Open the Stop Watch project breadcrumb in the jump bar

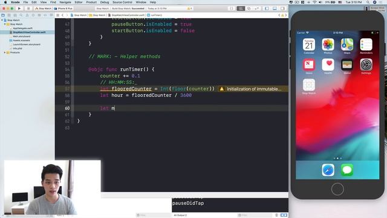click(79, 15)
